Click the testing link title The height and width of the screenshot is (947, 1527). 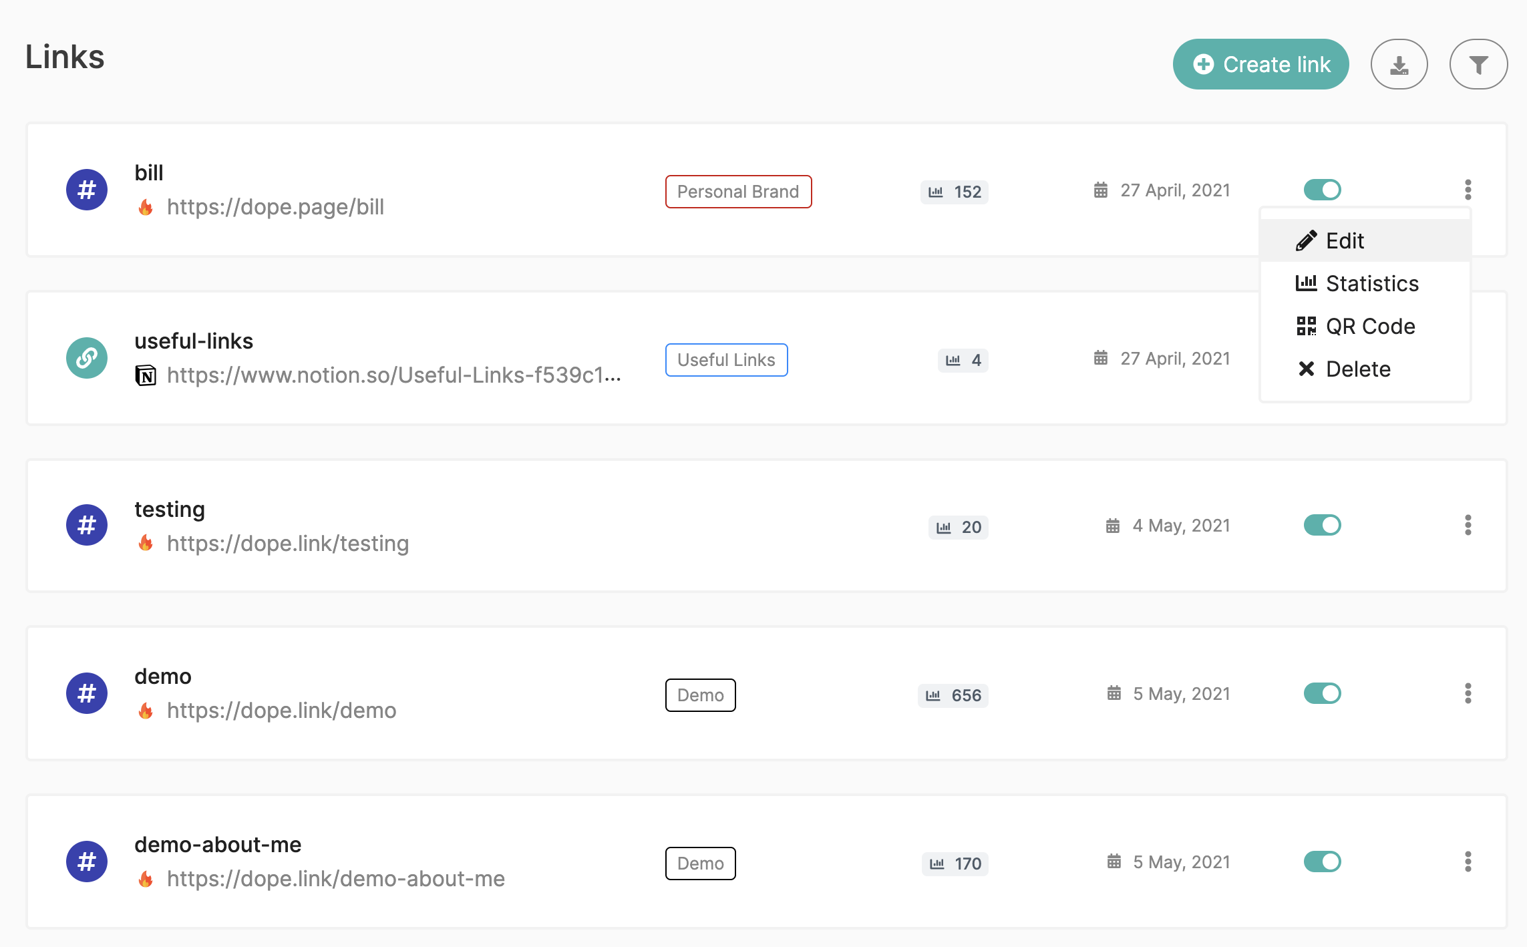point(170,509)
